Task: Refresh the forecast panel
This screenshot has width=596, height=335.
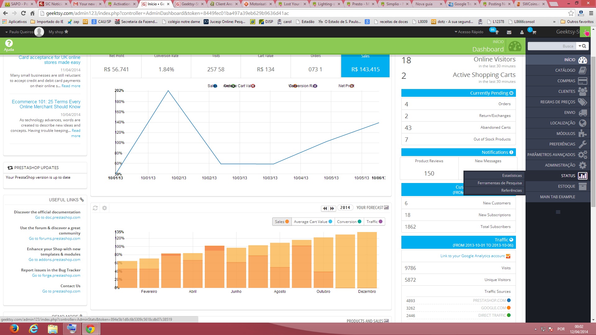Action: (x=95, y=208)
